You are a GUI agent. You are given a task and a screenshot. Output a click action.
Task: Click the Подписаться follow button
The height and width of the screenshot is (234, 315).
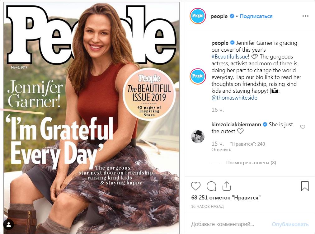coord(256,16)
